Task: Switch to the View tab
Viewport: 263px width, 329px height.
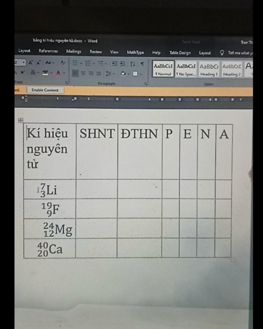Action: [114, 52]
